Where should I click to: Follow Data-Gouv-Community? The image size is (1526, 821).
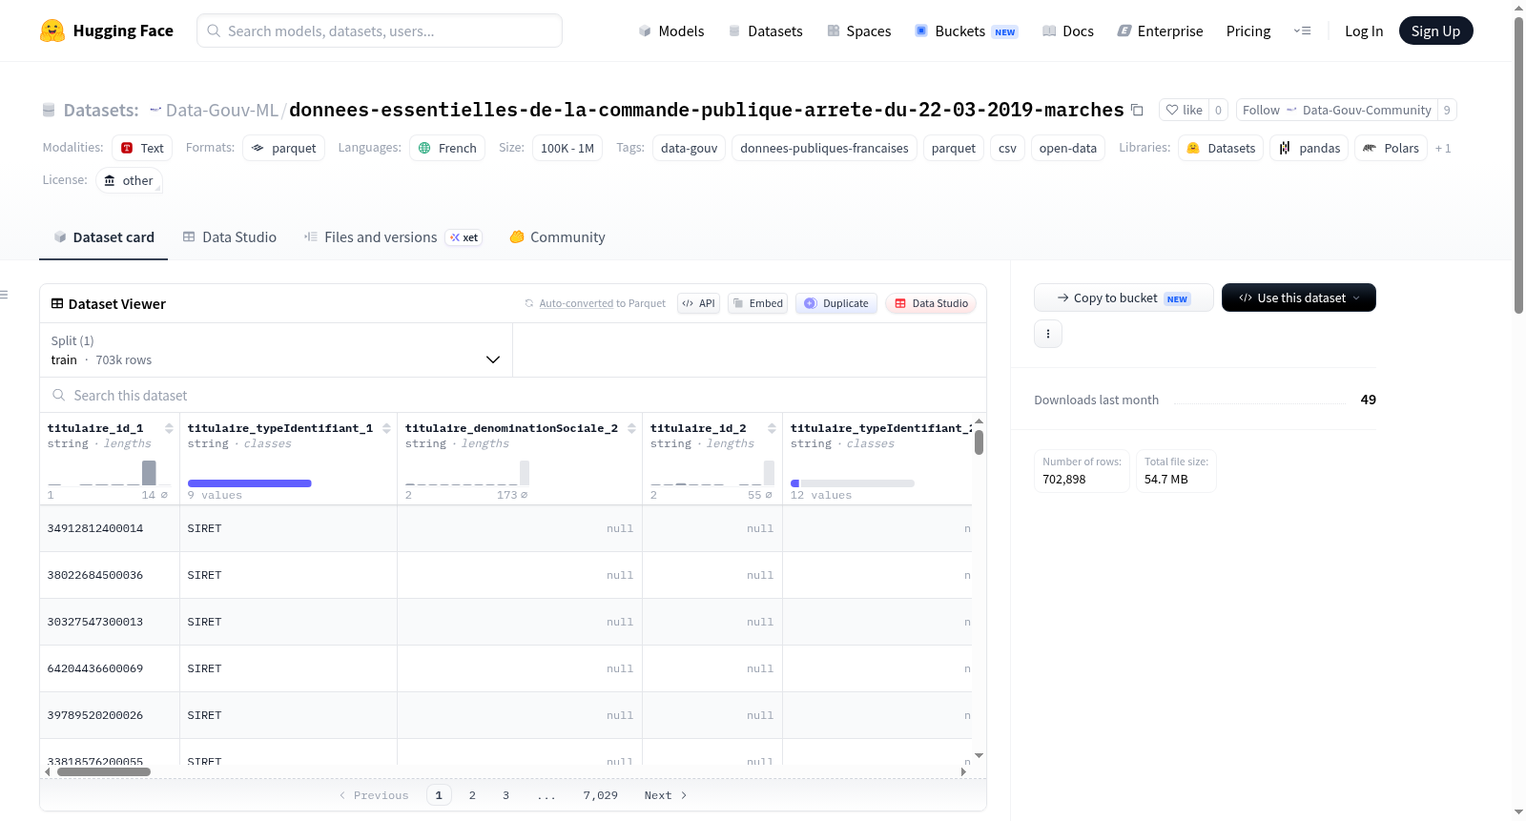(1337, 110)
